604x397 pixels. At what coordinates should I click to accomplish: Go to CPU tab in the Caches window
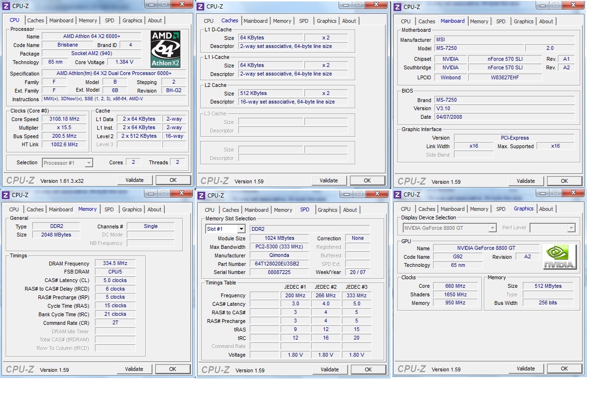[x=209, y=21]
